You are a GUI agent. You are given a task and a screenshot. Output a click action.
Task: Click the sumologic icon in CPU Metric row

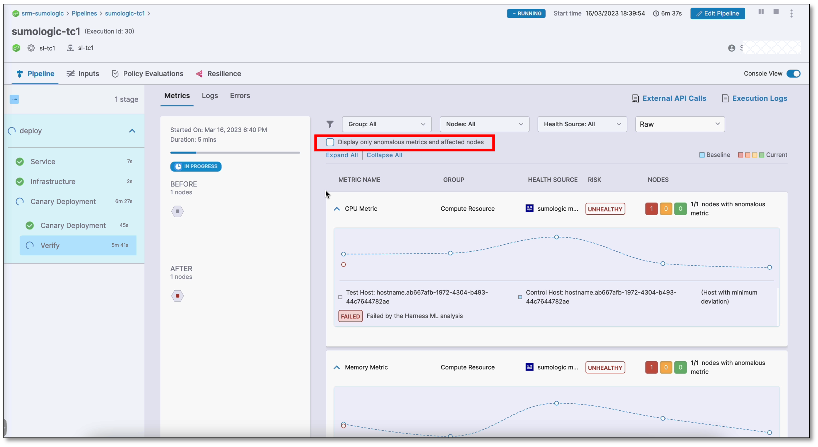(529, 209)
